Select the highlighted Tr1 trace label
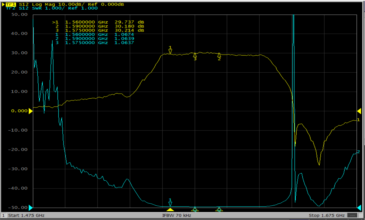 tap(11, 4)
